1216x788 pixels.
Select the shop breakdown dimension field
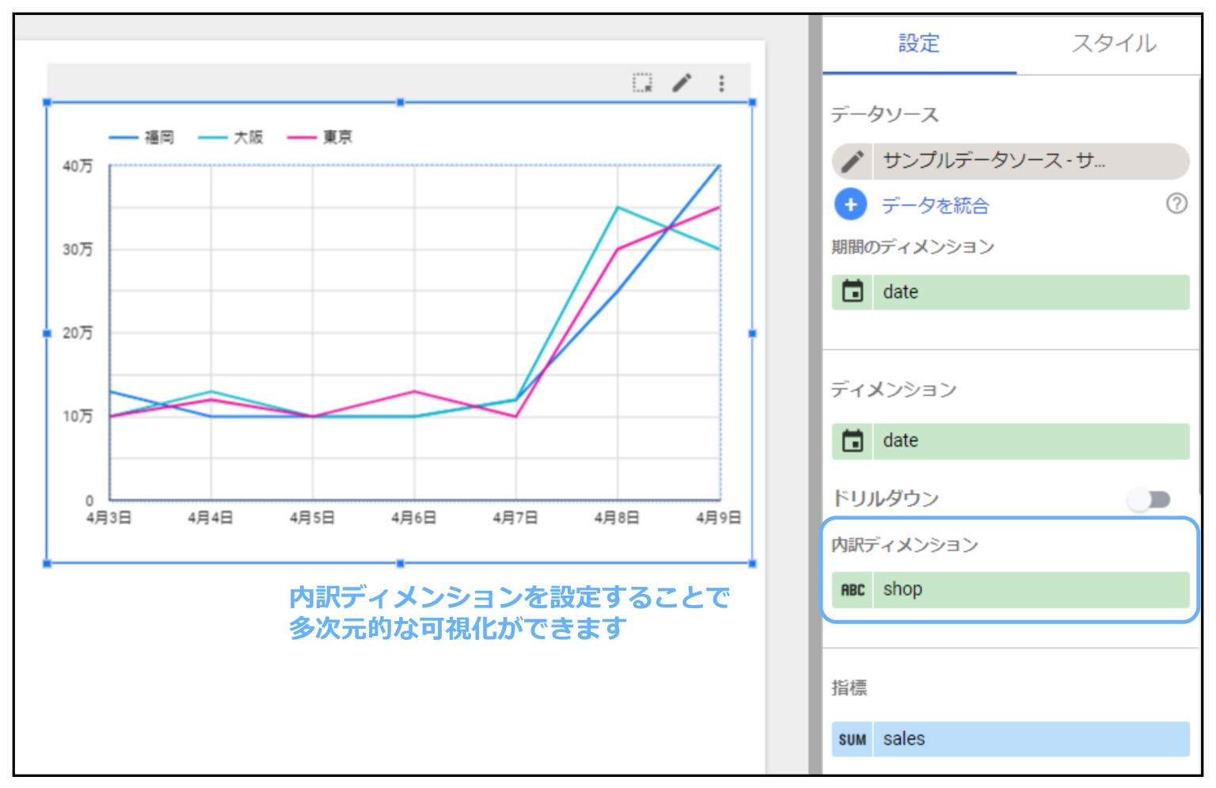pos(1029,590)
